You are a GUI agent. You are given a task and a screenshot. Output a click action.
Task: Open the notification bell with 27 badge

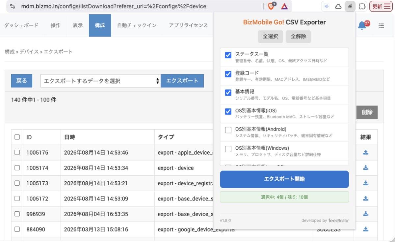point(363,25)
